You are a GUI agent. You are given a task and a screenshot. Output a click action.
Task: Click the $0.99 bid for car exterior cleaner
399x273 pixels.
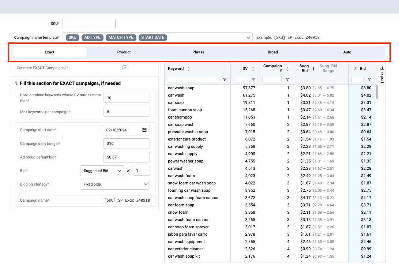tap(366, 249)
